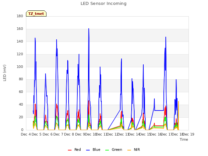
Task: Click the x-axis tick label Dec 19
Action: point(188,134)
